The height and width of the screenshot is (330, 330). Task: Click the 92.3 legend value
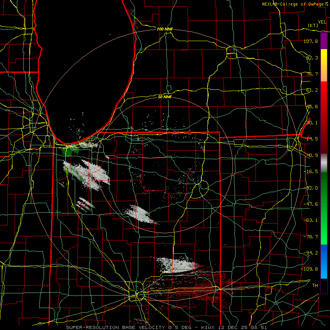pos(312,58)
